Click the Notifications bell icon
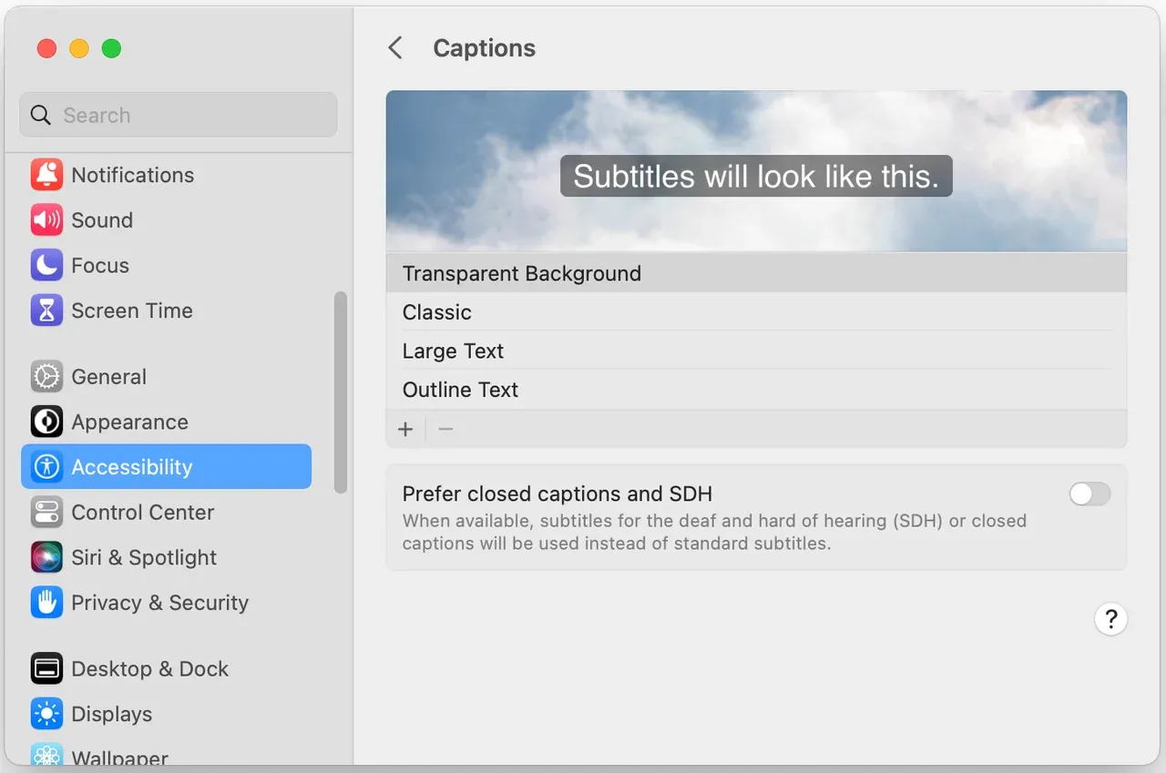This screenshot has width=1166, height=773. [46, 175]
